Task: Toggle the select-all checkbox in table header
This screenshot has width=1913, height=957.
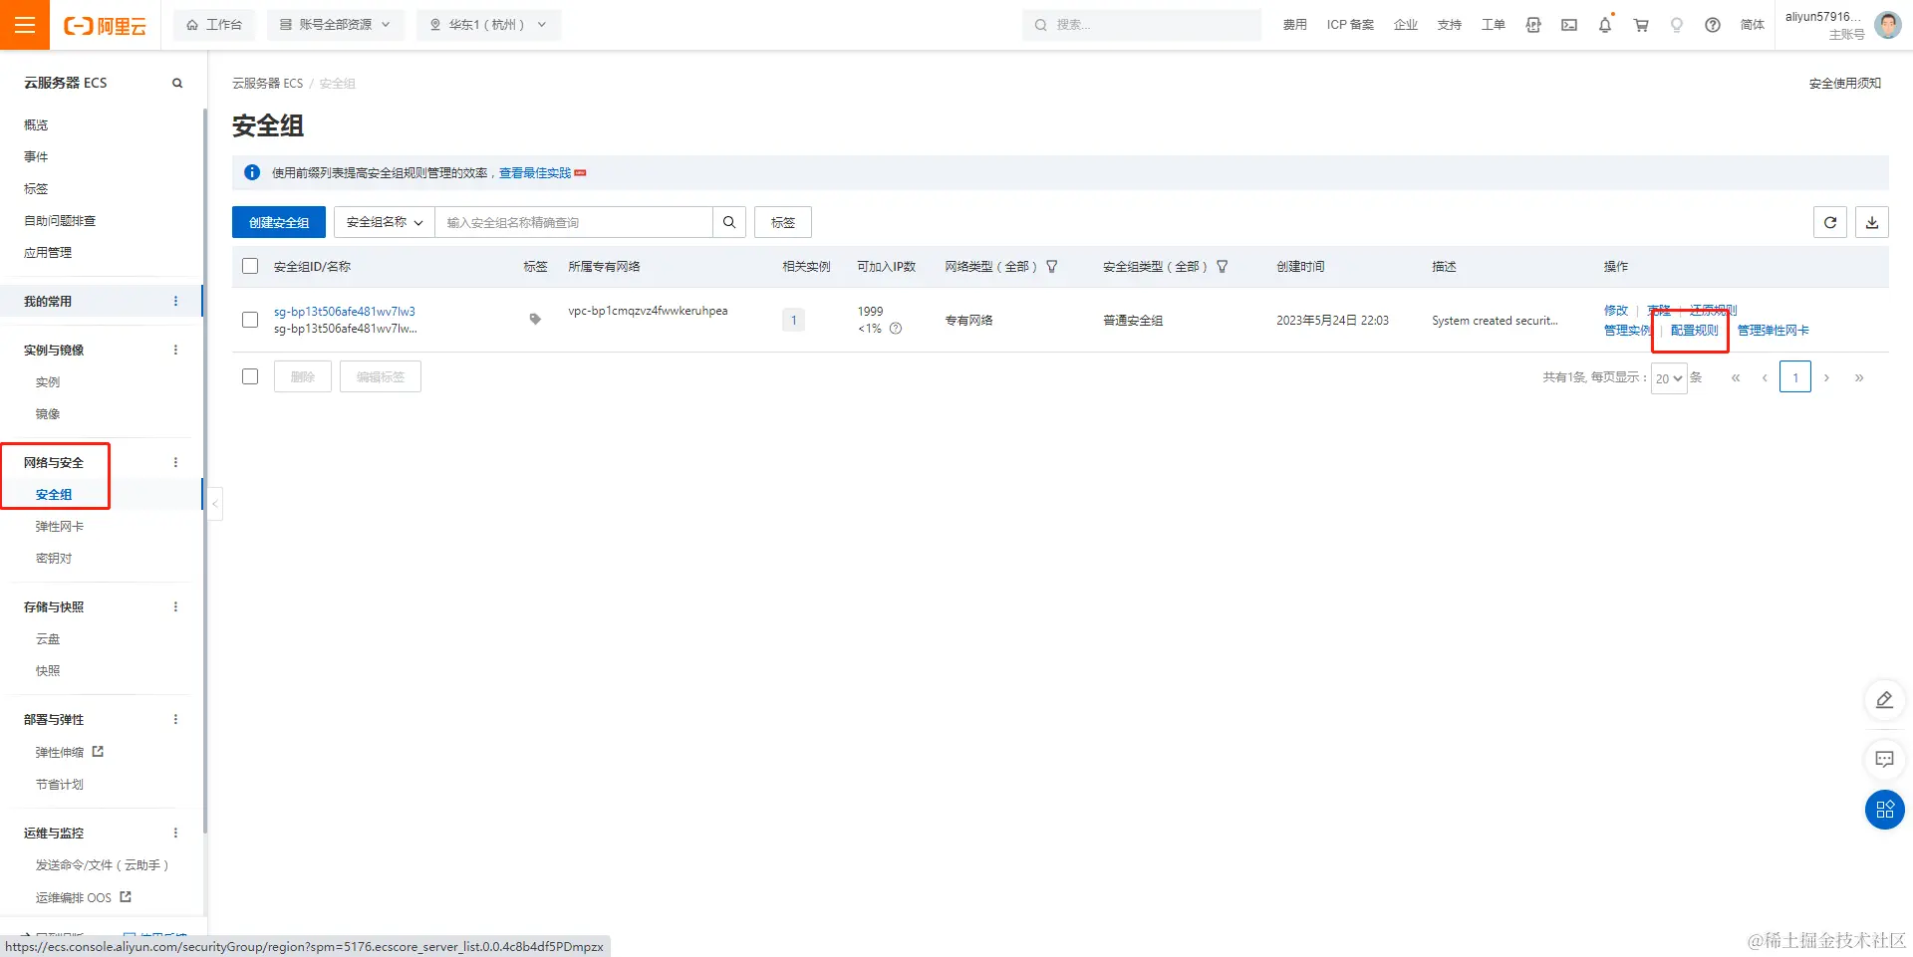Action: (x=250, y=266)
